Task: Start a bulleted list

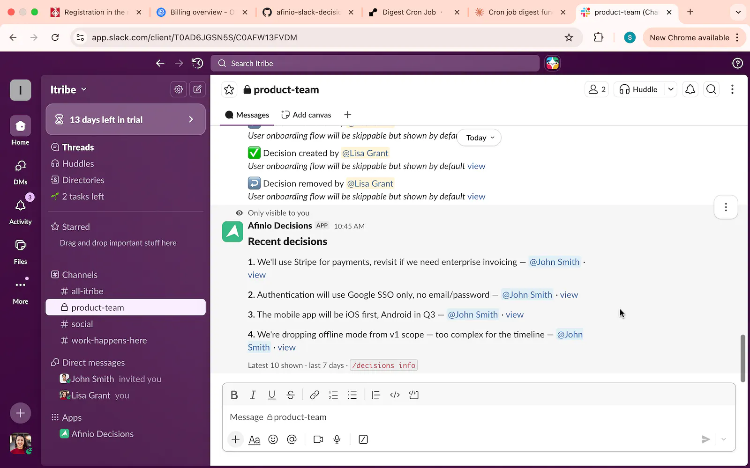Action: click(352, 395)
